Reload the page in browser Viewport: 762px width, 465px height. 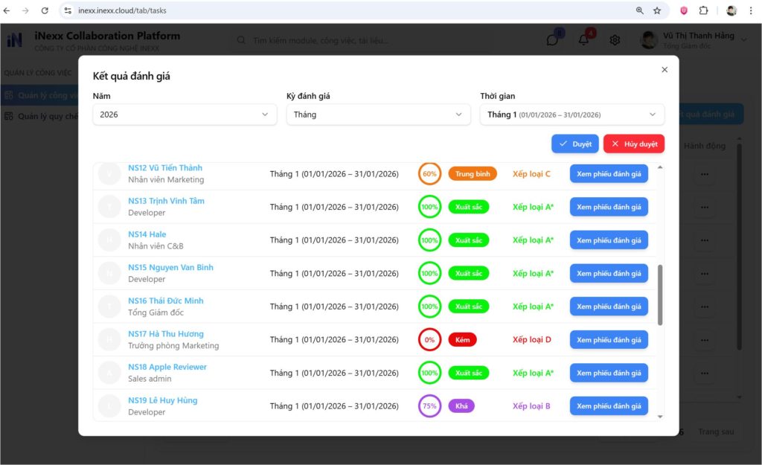[x=45, y=10]
